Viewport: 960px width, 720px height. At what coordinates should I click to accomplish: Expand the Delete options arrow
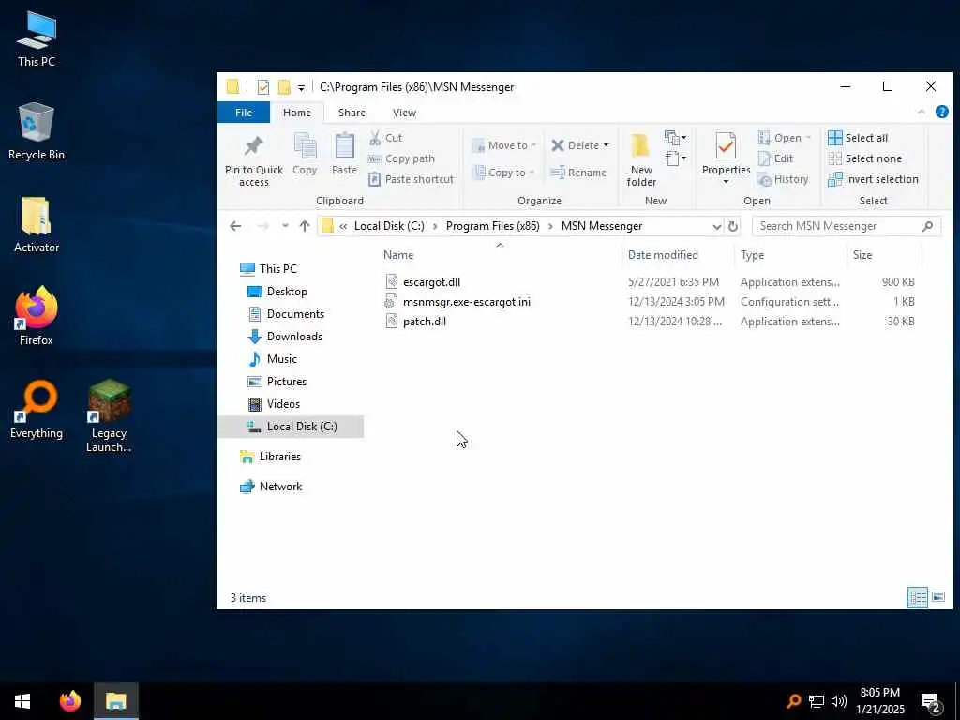(607, 145)
